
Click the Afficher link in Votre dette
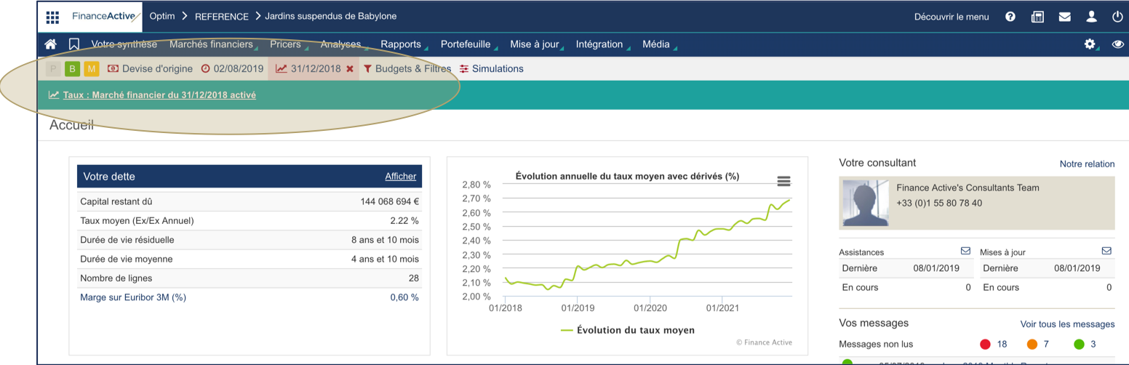(400, 177)
